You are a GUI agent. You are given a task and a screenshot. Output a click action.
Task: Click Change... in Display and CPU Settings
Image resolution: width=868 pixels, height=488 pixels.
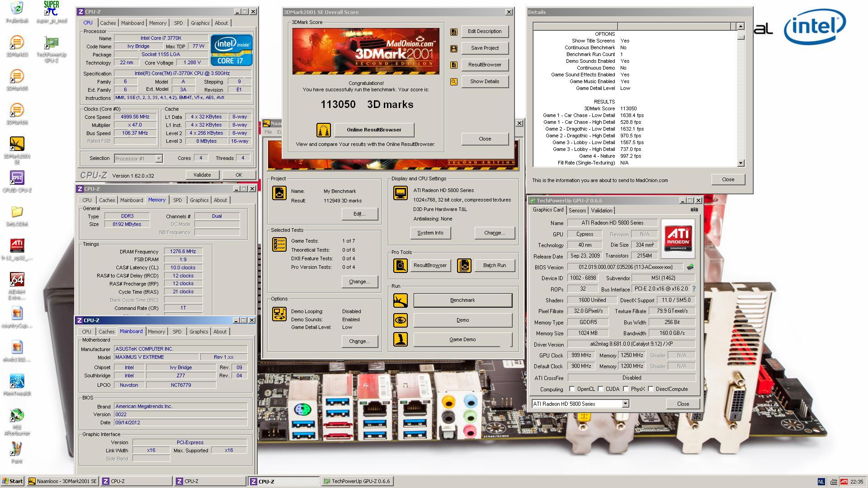pyautogui.click(x=494, y=233)
